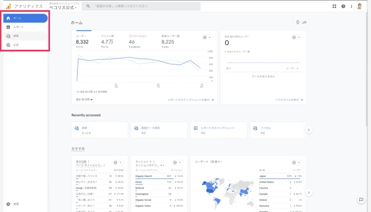The image size is (371, 212).
Task: Click the Organic Search row
Action: [159, 176]
